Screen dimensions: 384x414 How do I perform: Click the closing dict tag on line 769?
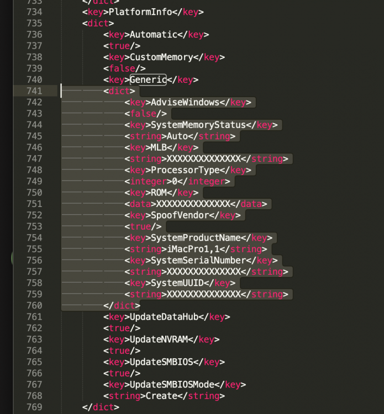(101, 407)
